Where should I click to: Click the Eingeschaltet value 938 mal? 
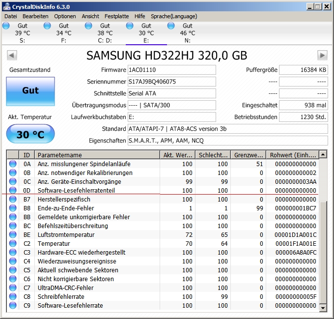click(304, 105)
